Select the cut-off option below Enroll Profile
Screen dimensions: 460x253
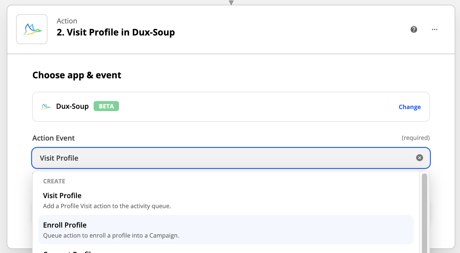(226, 250)
